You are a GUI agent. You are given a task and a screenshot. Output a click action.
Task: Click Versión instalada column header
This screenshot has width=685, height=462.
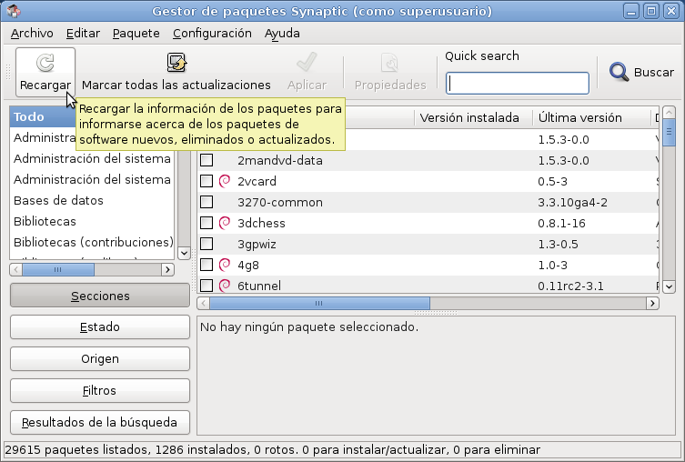coord(474,117)
